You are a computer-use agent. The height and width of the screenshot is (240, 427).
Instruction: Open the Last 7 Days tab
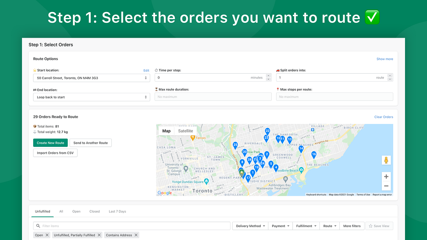tap(117, 212)
